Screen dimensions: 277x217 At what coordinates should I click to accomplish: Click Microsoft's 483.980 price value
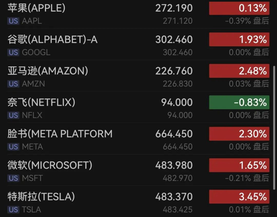[x=174, y=165]
